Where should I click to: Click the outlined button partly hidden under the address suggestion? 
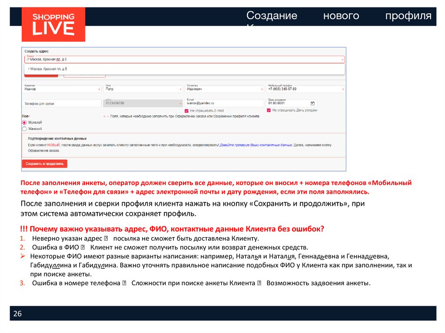pyautogui.click(x=85, y=76)
